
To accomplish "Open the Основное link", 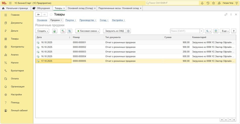I will click(x=42, y=20).
